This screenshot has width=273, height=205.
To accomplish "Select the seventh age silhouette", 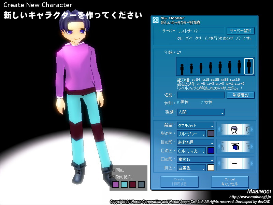I will click(239, 67).
